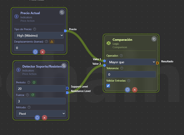Toggle the green check beside Fuerza
Viewport: 184px width, 135px height.
pos(33,95)
